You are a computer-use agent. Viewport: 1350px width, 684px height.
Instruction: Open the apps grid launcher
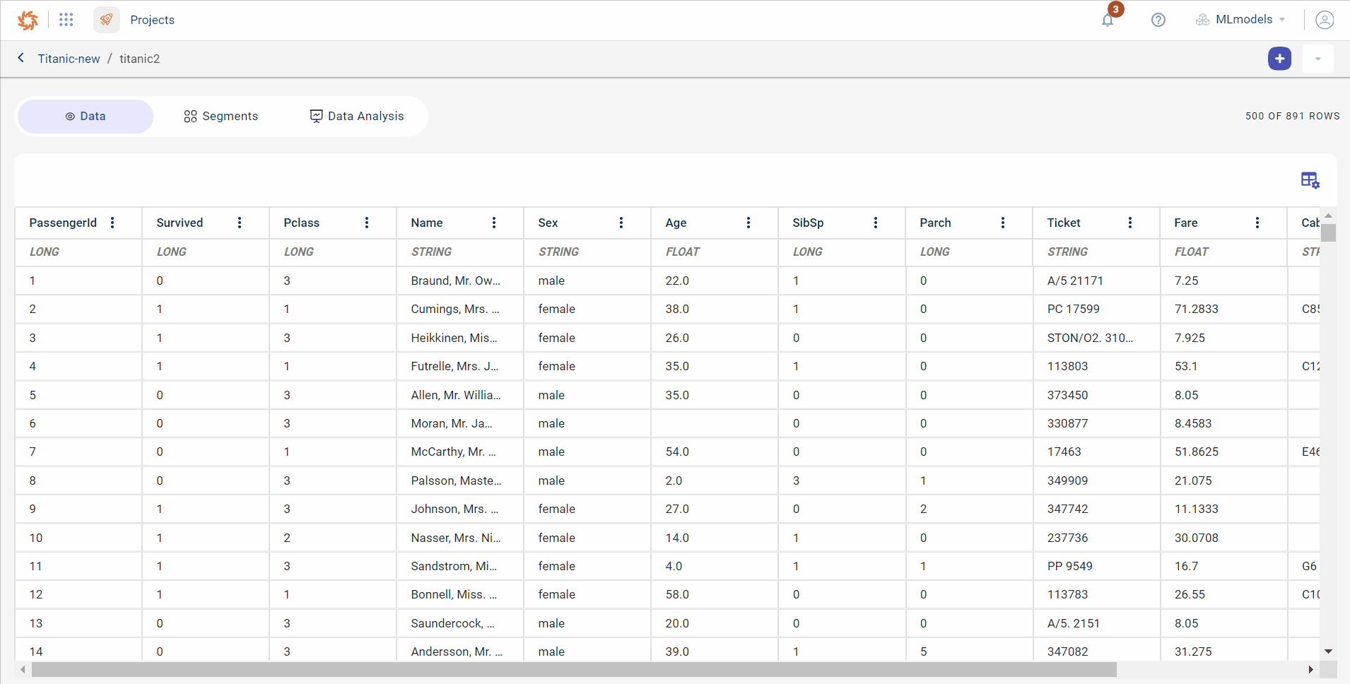pyautogui.click(x=66, y=20)
